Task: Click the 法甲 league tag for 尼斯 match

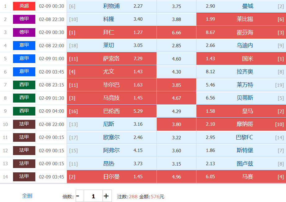Action: [24, 124]
